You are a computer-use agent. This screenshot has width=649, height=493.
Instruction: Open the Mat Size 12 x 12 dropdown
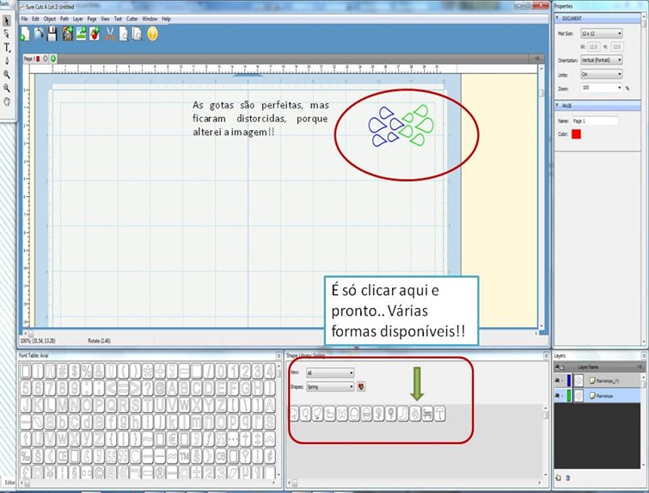(602, 34)
